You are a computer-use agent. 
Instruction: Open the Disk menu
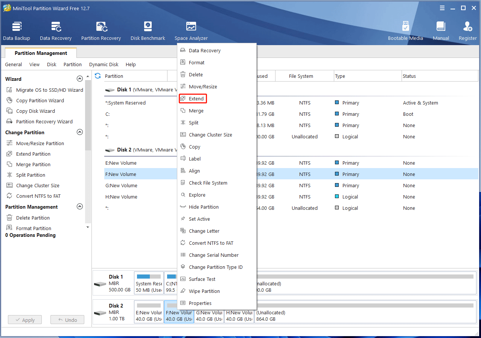pyautogui.click(x=52, y=64)
